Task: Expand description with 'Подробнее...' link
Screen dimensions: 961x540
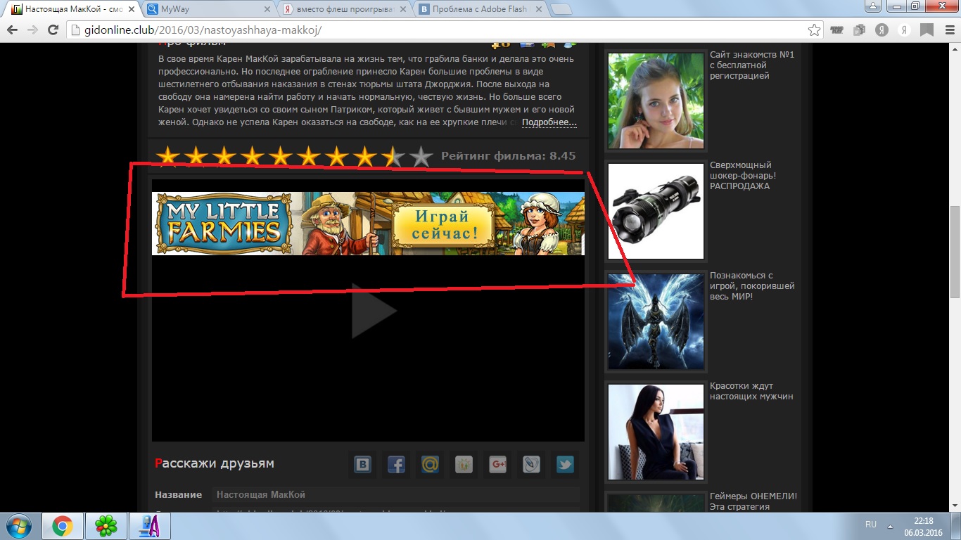Action: [549, 122]
